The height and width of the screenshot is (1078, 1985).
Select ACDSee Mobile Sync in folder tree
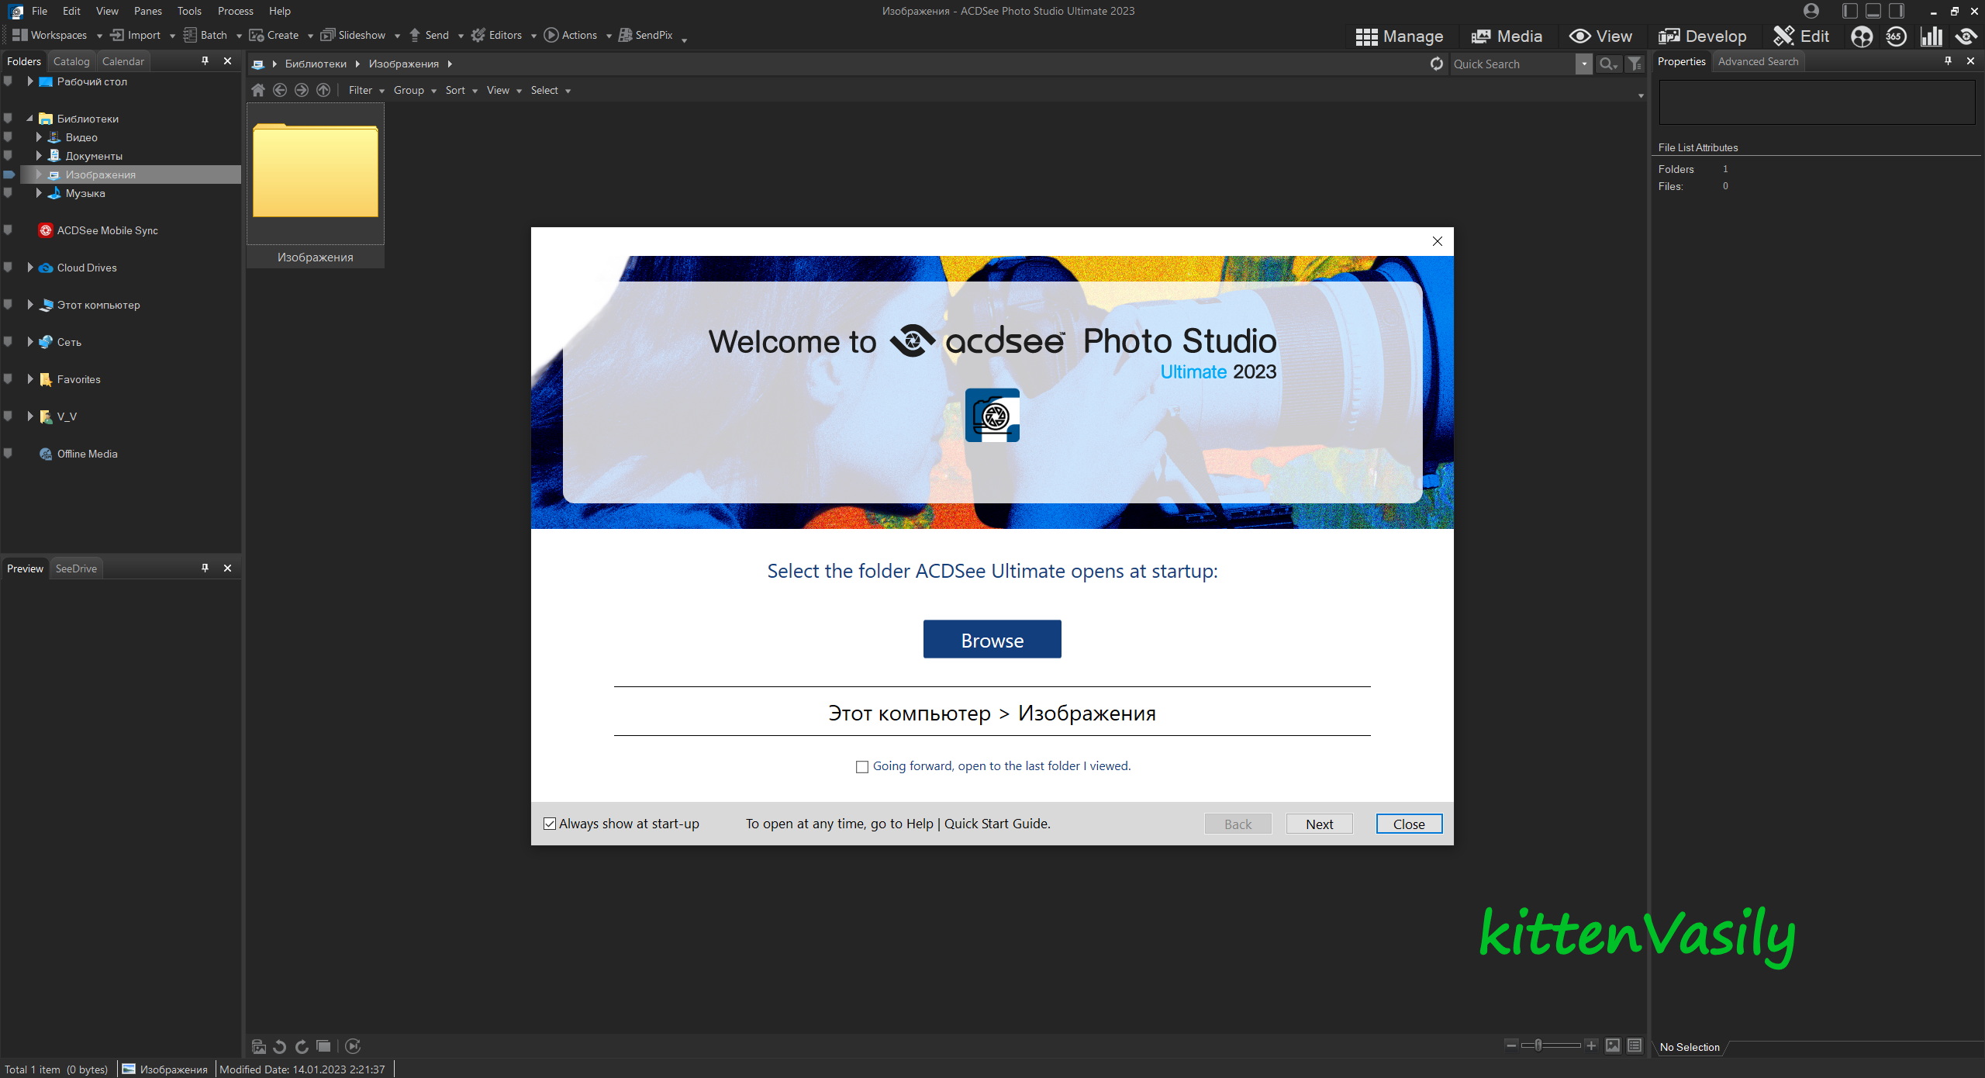[x=107, y=230]
